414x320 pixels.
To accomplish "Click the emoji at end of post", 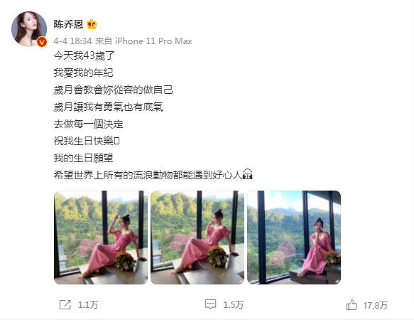I will [x=247, y=174].
